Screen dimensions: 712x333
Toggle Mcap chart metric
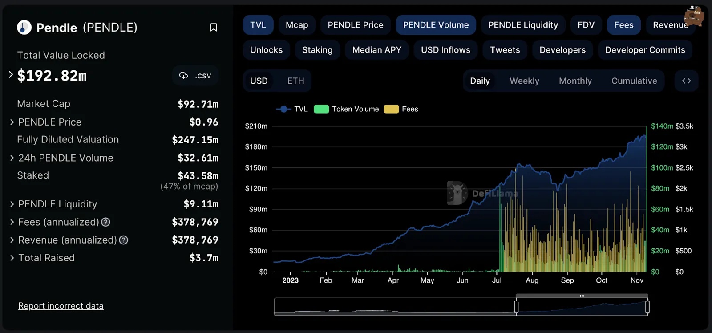tap(297, 25)
